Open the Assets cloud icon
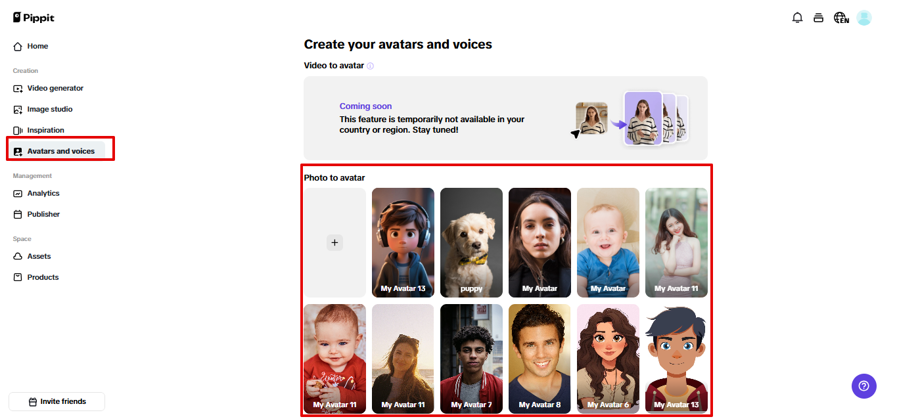This screenshot has width=897, height=419. point(17,256)
